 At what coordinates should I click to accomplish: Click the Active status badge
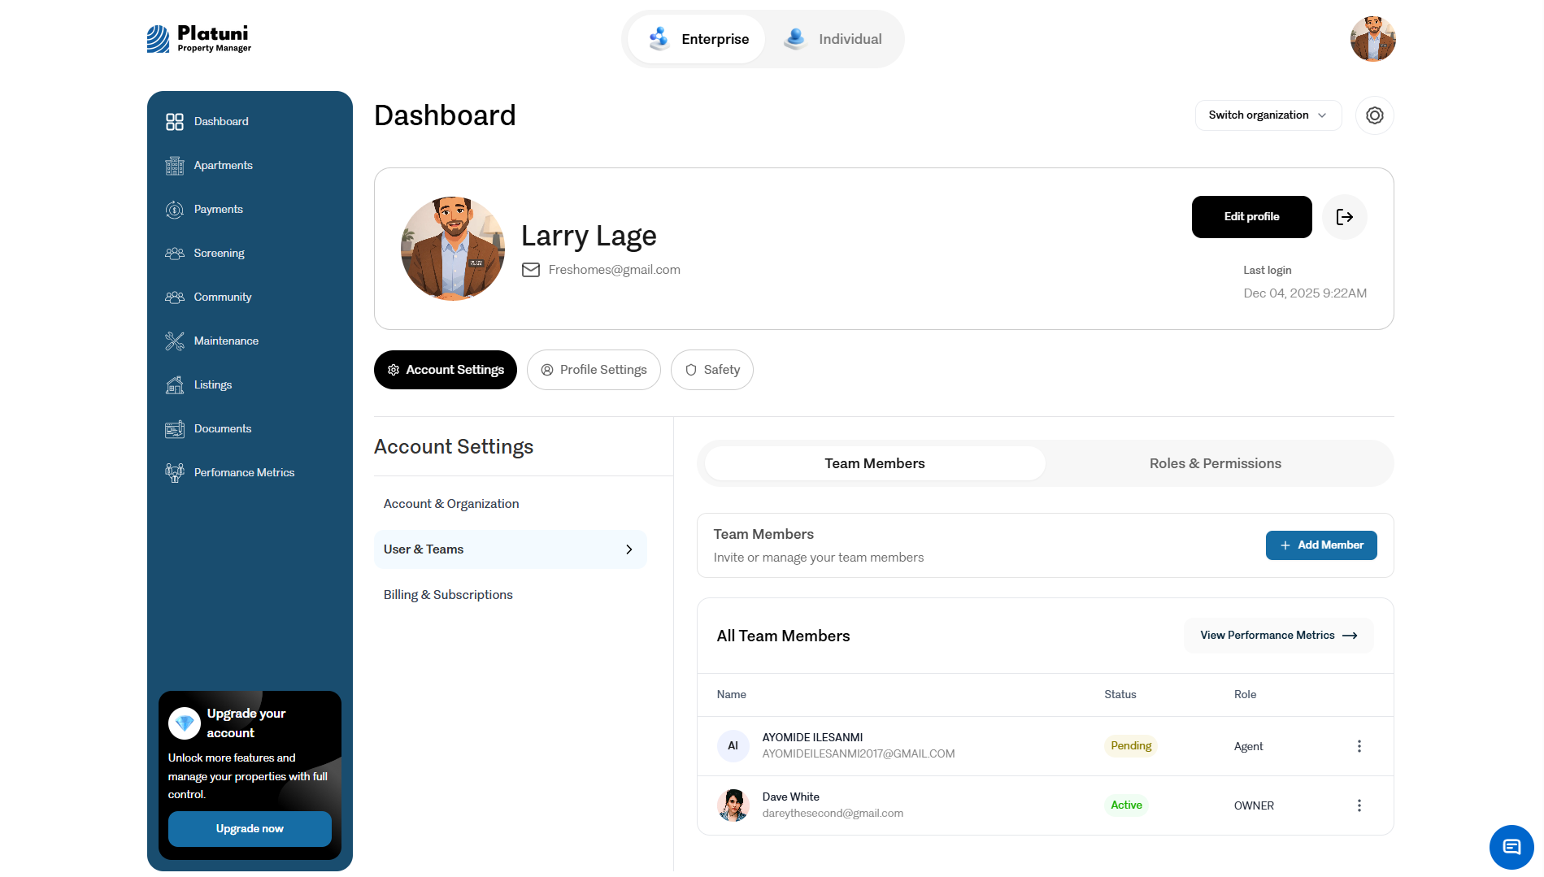1126,805
